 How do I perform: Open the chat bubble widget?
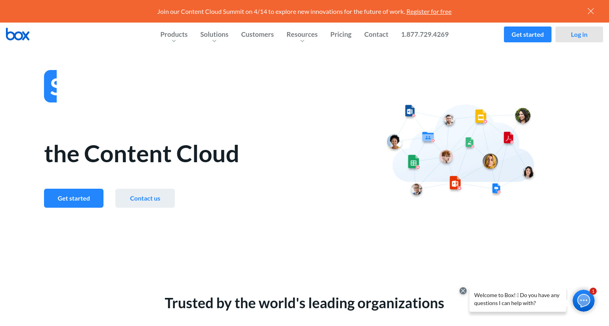[584, 301]
